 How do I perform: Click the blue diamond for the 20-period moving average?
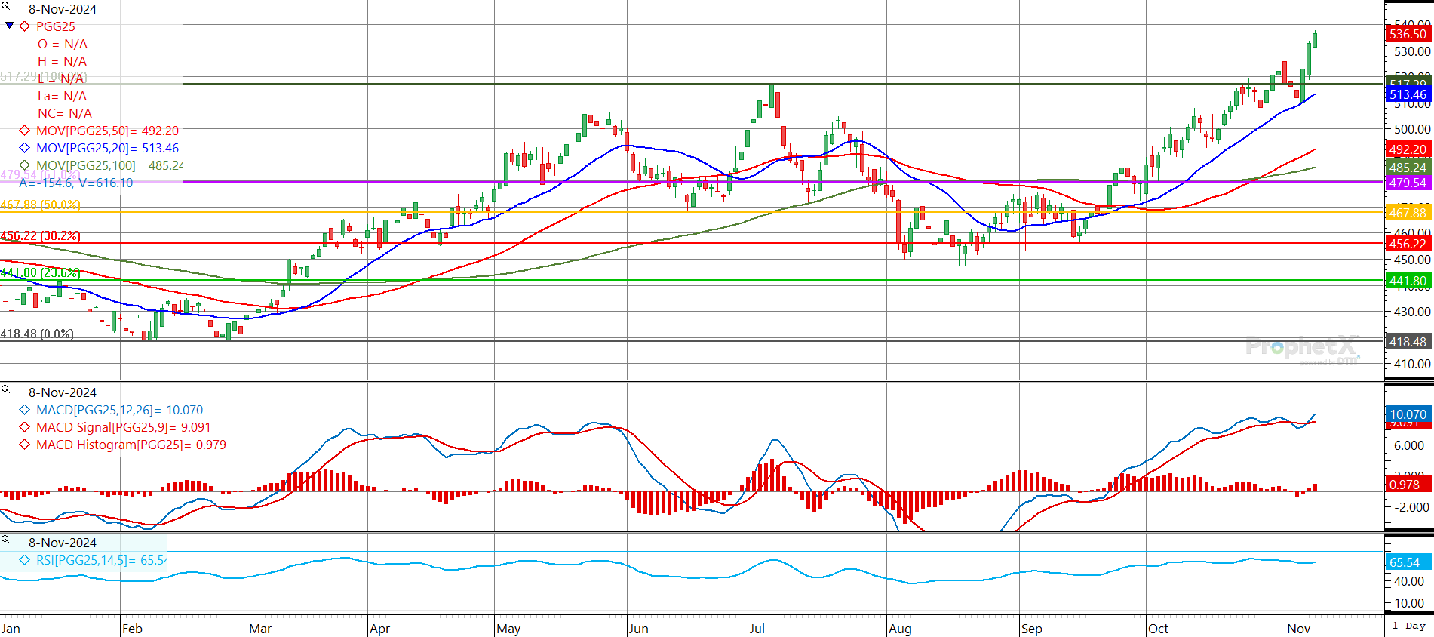pos(25,148)
